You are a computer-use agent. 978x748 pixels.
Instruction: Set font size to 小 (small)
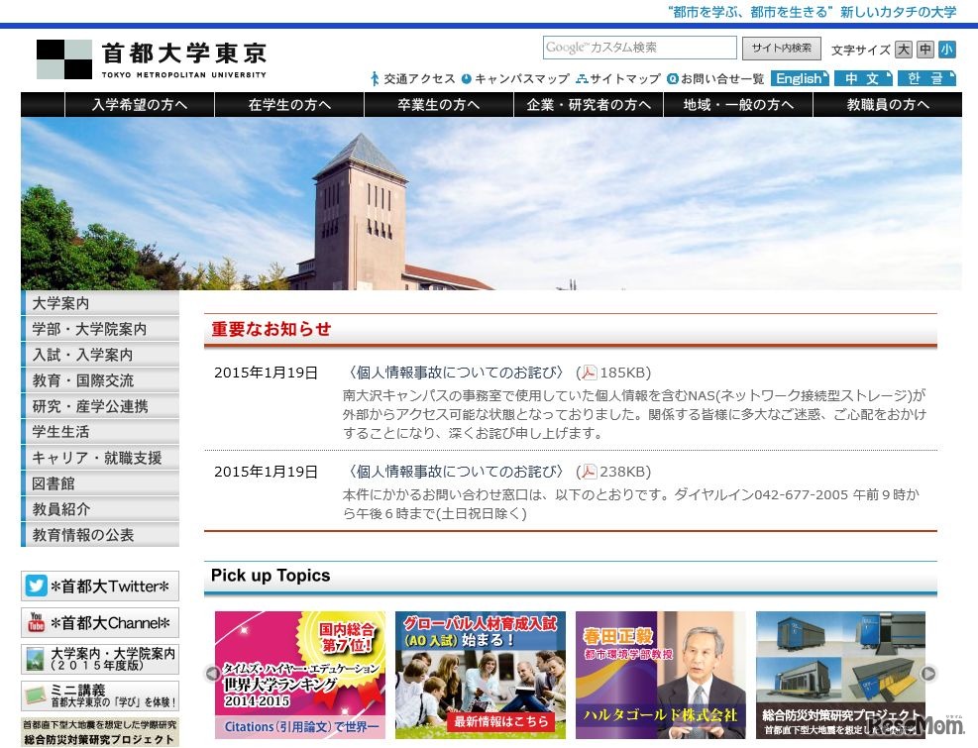(x=946, y=50)
